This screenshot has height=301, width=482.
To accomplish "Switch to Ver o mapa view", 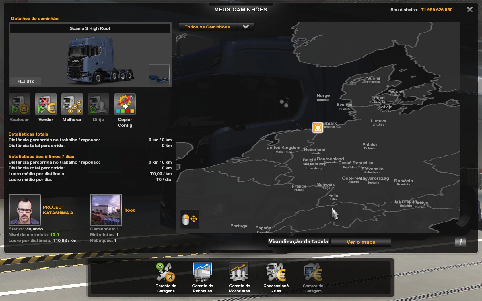I will [361, 242].
